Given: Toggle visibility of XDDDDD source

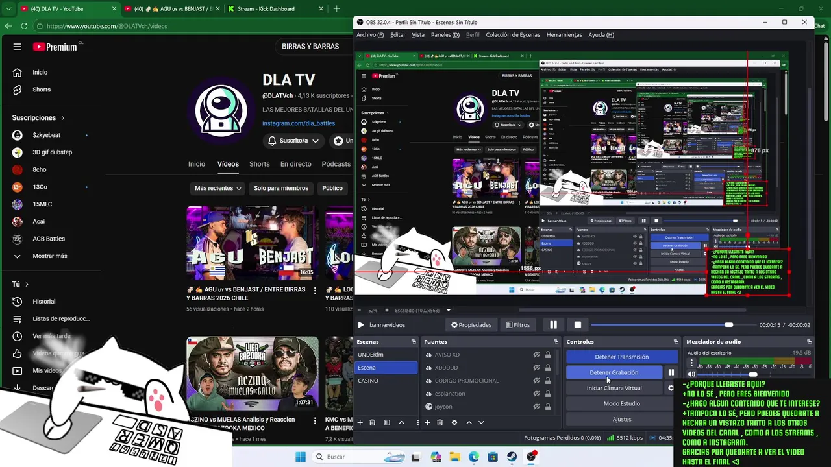Looking at the screenshot, I should coord(537,368).
